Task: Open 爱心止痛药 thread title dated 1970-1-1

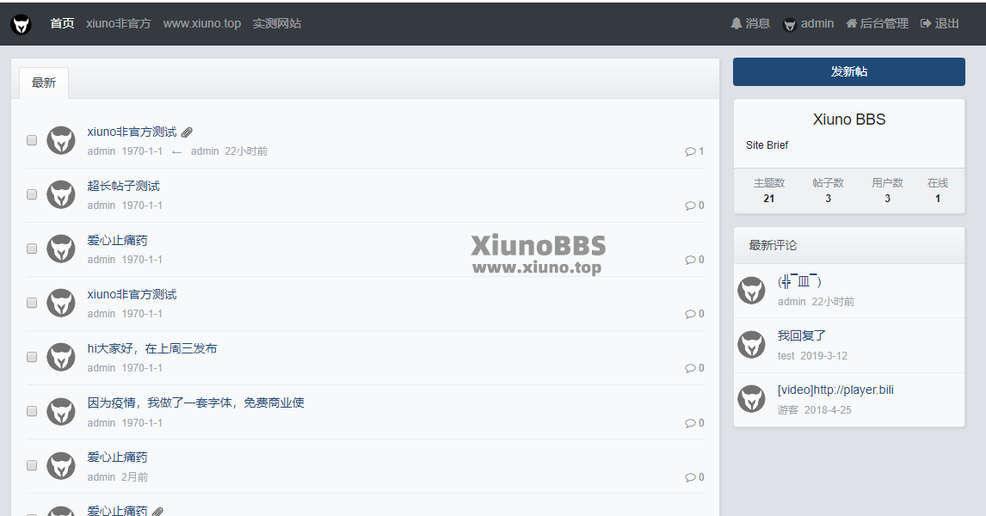Action: click(118, 240)
